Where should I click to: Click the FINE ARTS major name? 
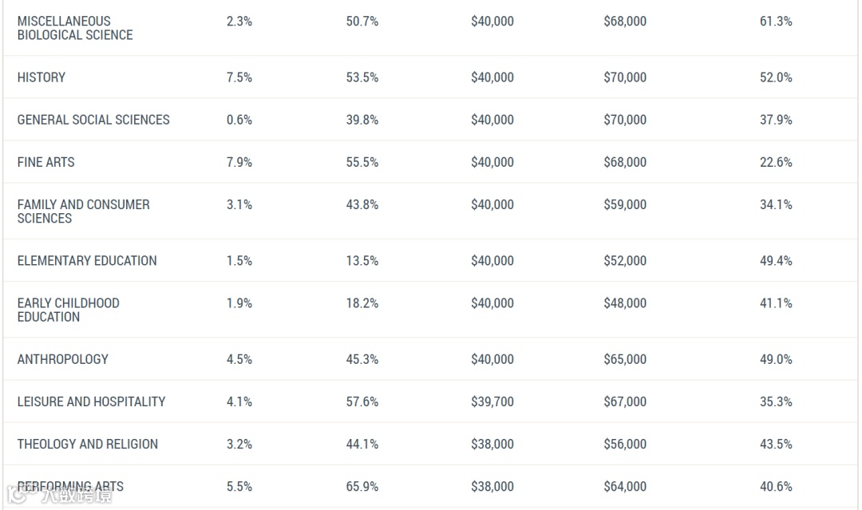(45, 162)
